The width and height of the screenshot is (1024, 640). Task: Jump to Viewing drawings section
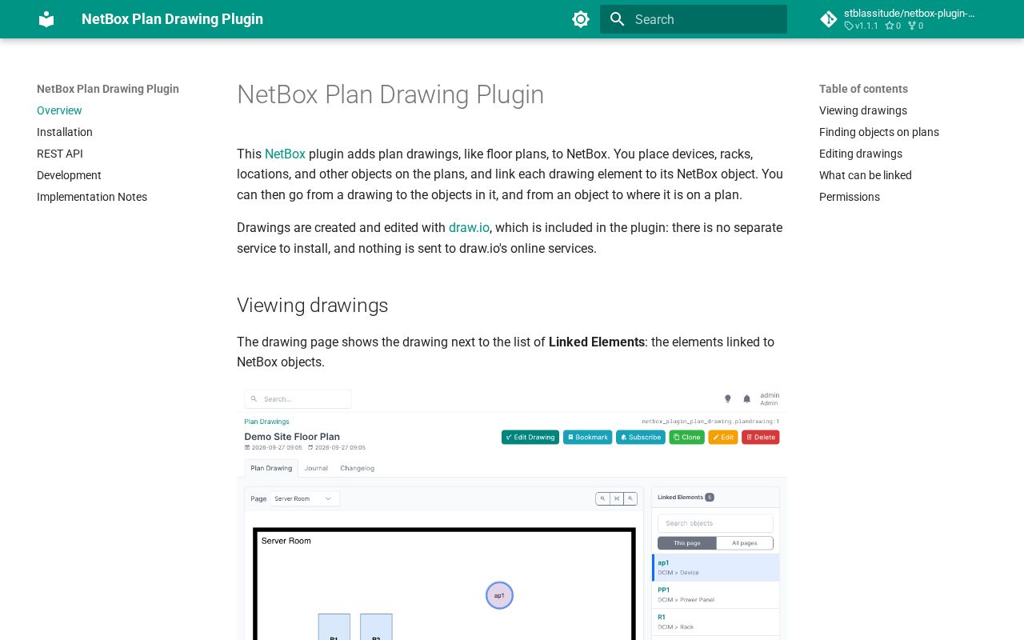coord(863,110)
